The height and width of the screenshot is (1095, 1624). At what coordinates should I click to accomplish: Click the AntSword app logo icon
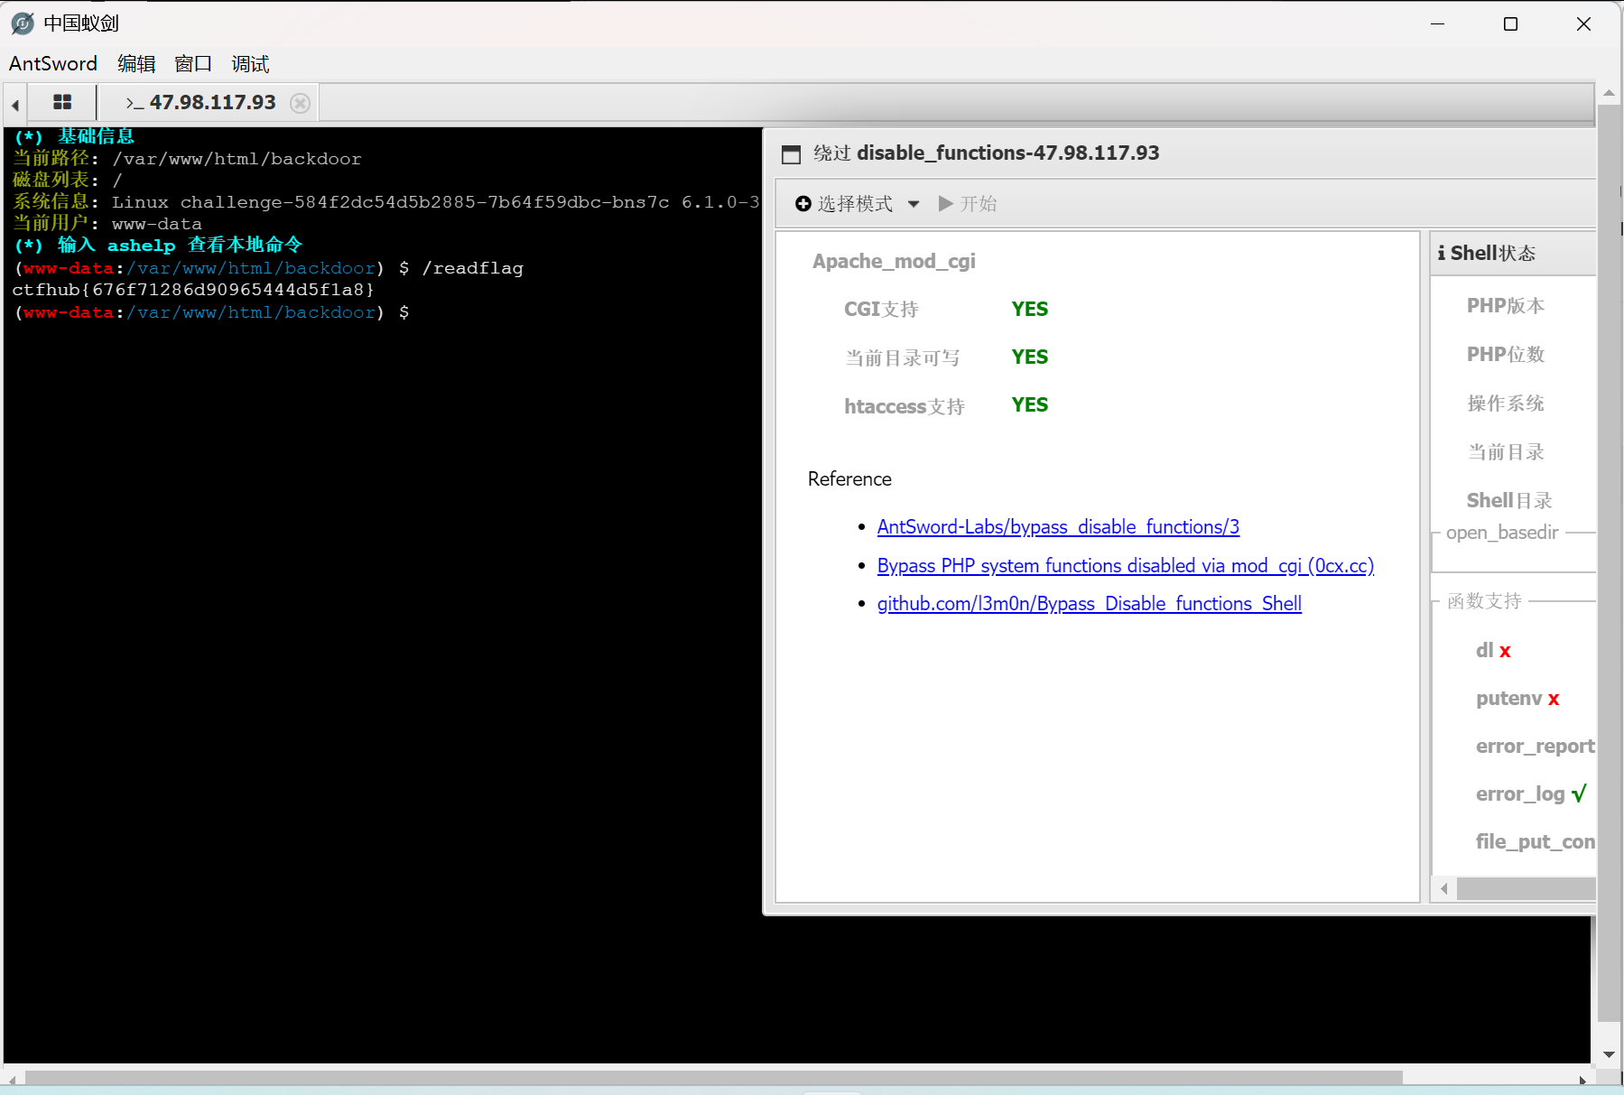coord(23,23)
